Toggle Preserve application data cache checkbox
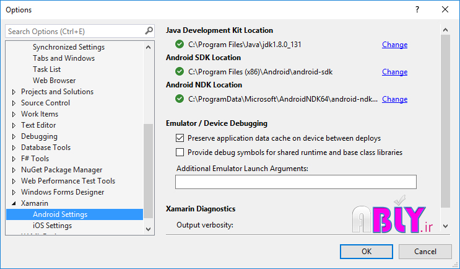Screen dimensions: 460x269 point(180,138)
